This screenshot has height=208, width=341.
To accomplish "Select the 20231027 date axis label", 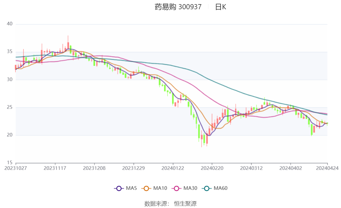I will point(16,168).
